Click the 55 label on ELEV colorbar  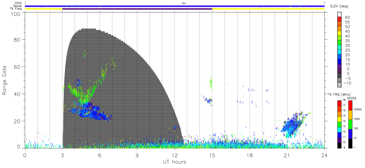click(347, 22)
